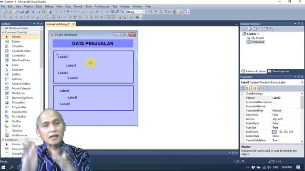Toggle auto-hide pin on Properties panel
The image size is (305, 171).
(x=299, y=77)
